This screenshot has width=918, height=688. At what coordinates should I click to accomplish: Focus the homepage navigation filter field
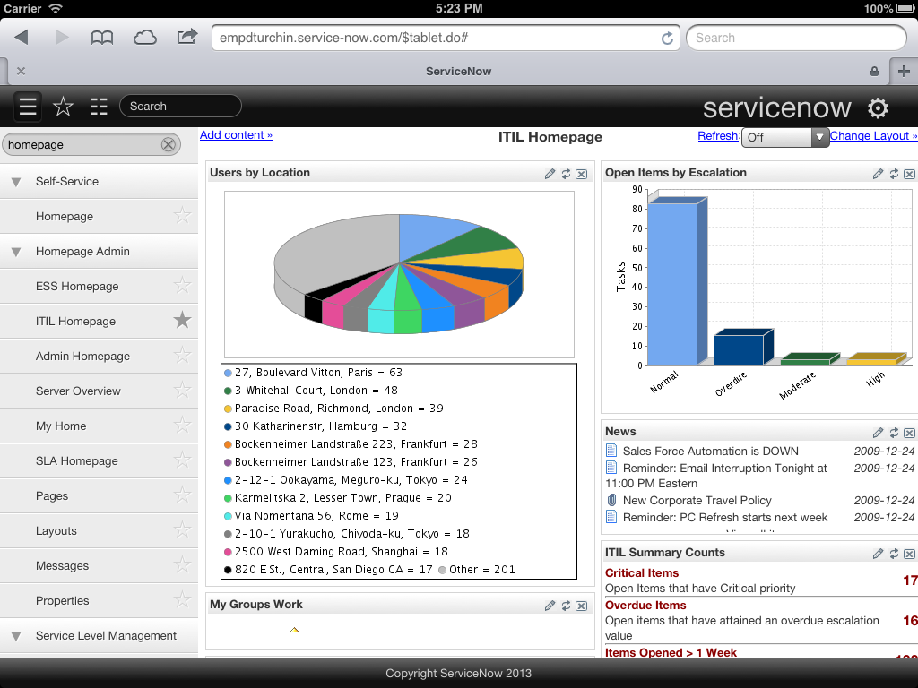(x=91, y=144)
